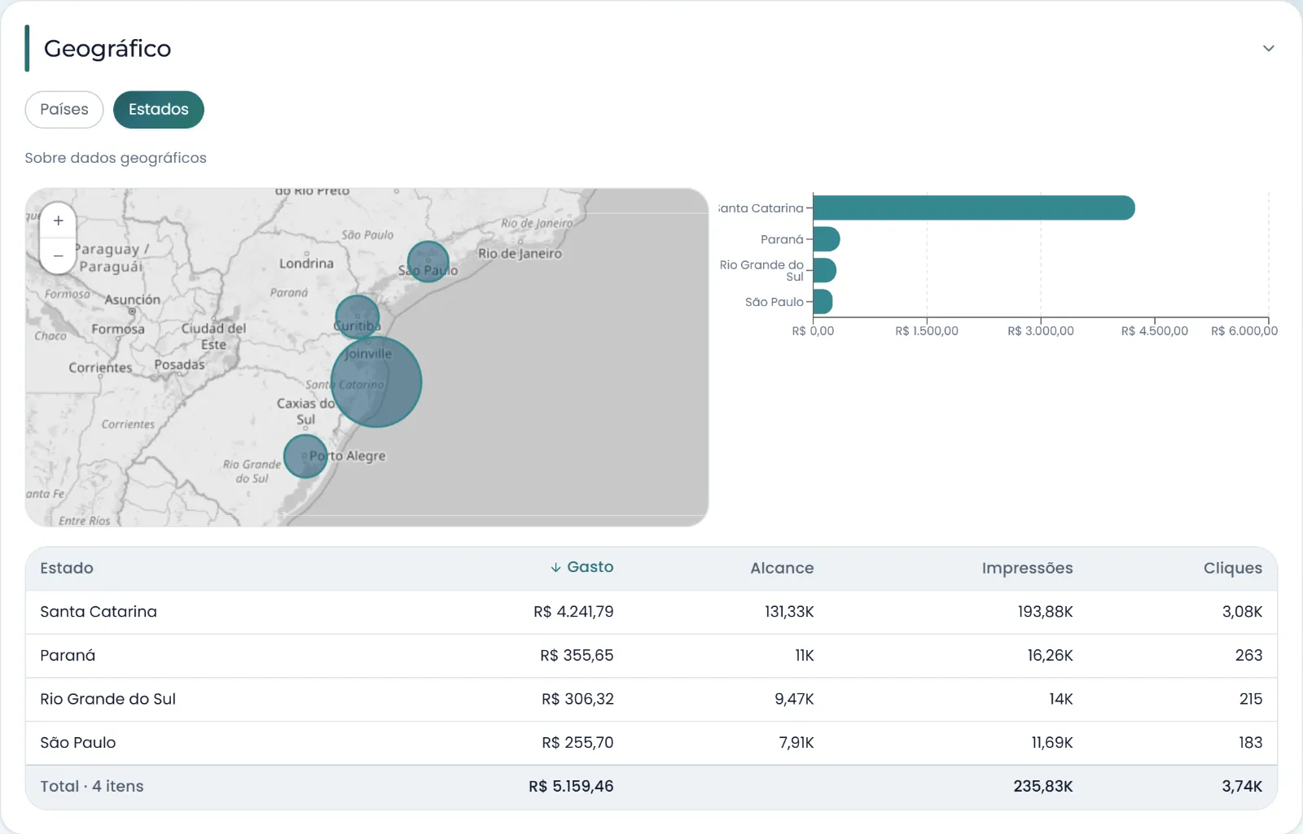Click the Paraná chart bar

tap(827, 239)
